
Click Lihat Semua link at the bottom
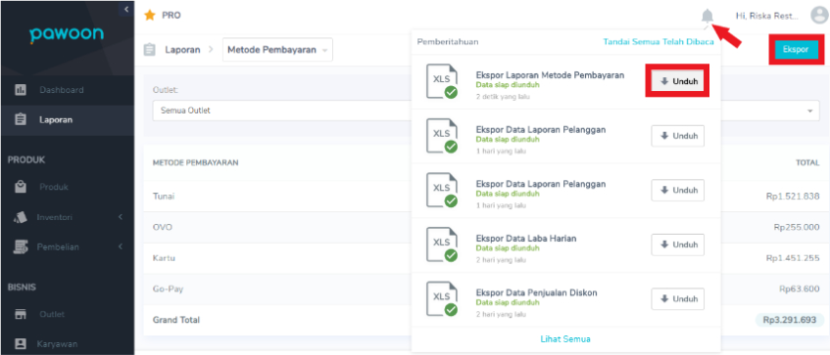click(565, 339)
